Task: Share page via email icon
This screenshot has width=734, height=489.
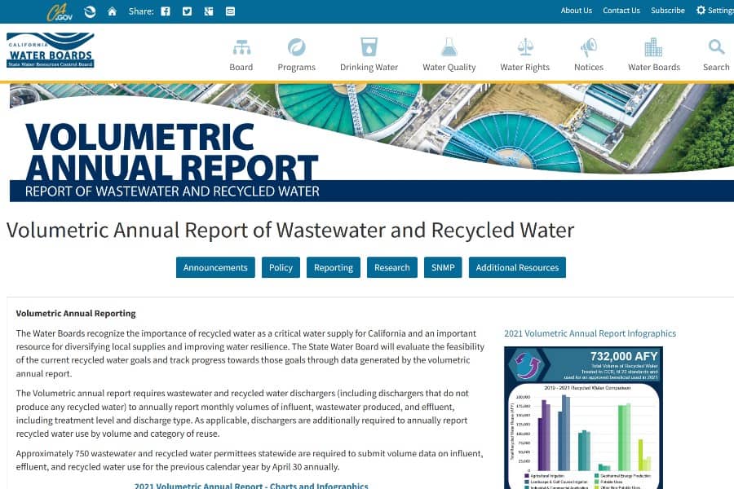Action: point(230,11)
